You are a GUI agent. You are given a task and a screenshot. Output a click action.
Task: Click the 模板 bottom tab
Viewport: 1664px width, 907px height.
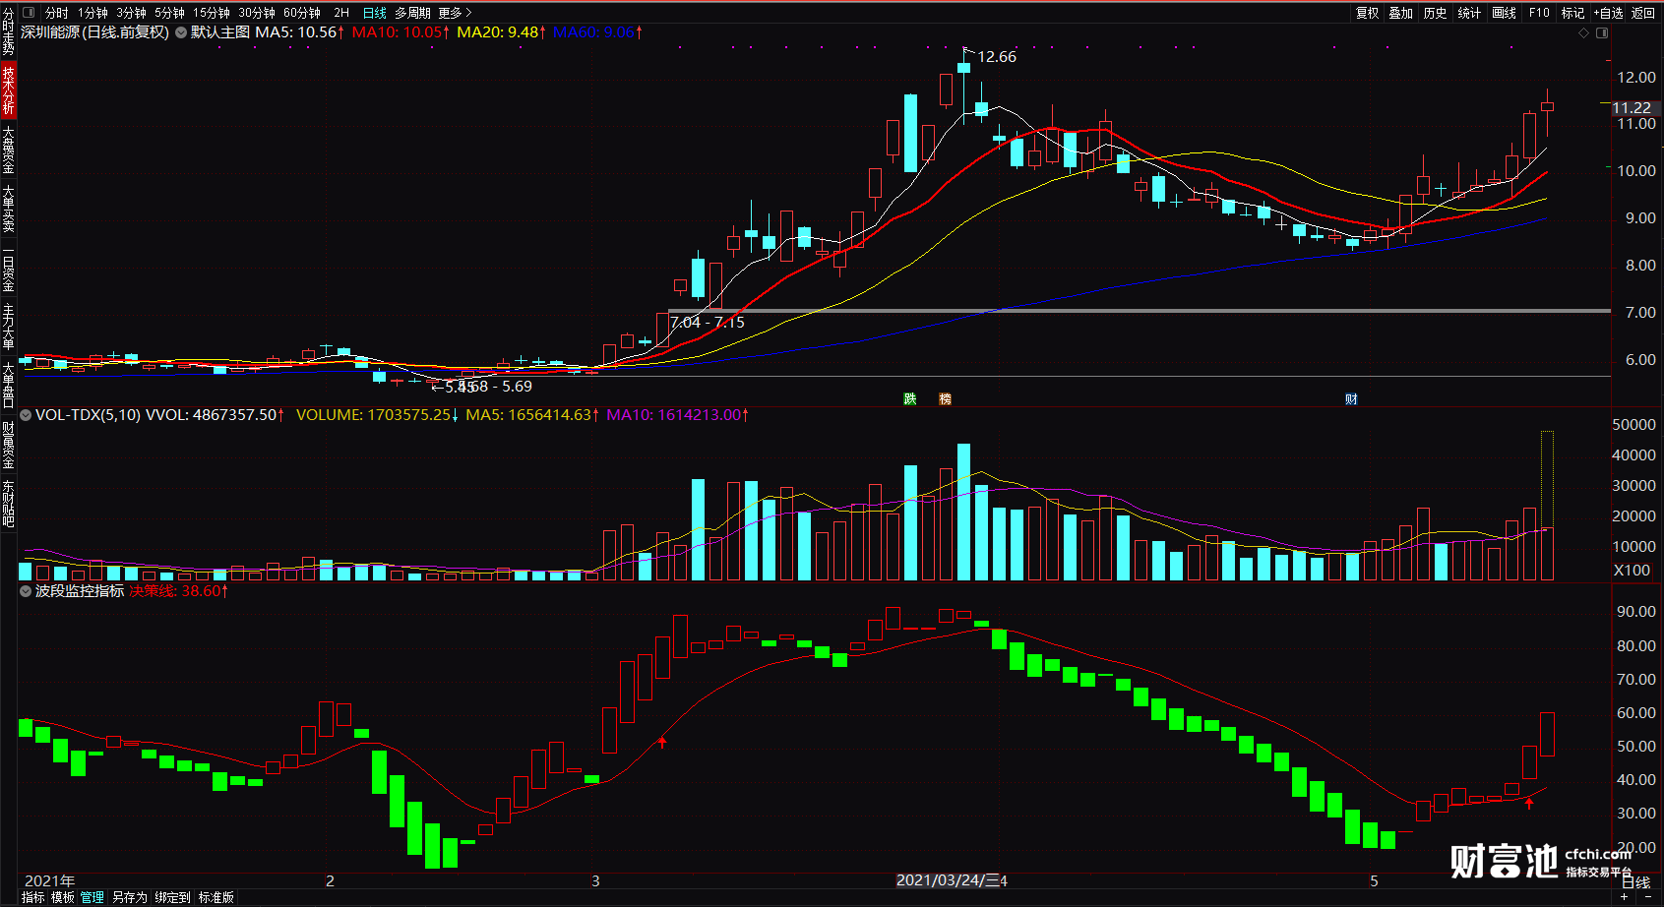click(x=62, y=897)
